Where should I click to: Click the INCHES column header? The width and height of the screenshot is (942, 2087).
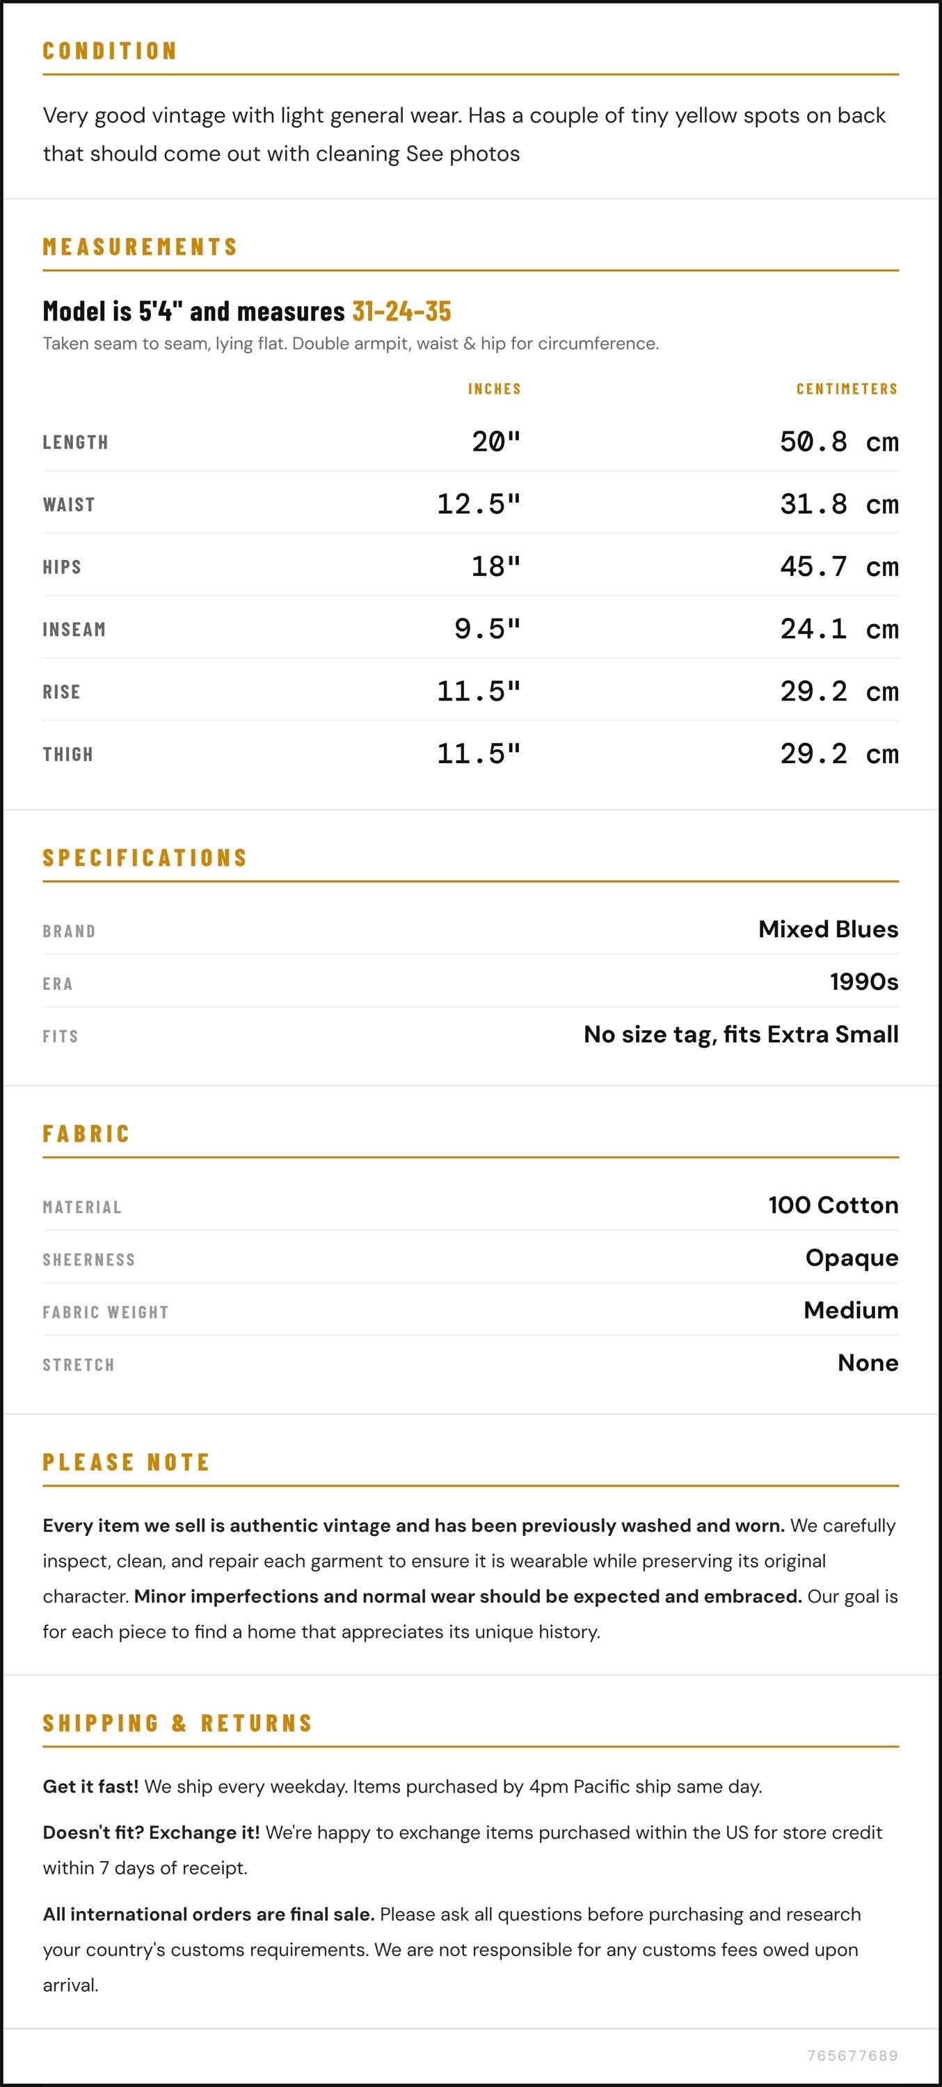click(x=494, y=389)
